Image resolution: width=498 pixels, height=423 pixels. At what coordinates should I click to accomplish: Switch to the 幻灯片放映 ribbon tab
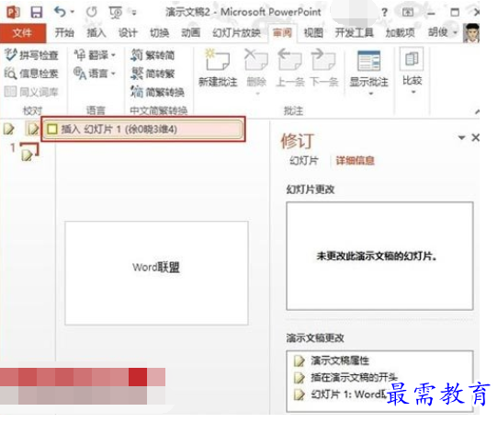237,32
